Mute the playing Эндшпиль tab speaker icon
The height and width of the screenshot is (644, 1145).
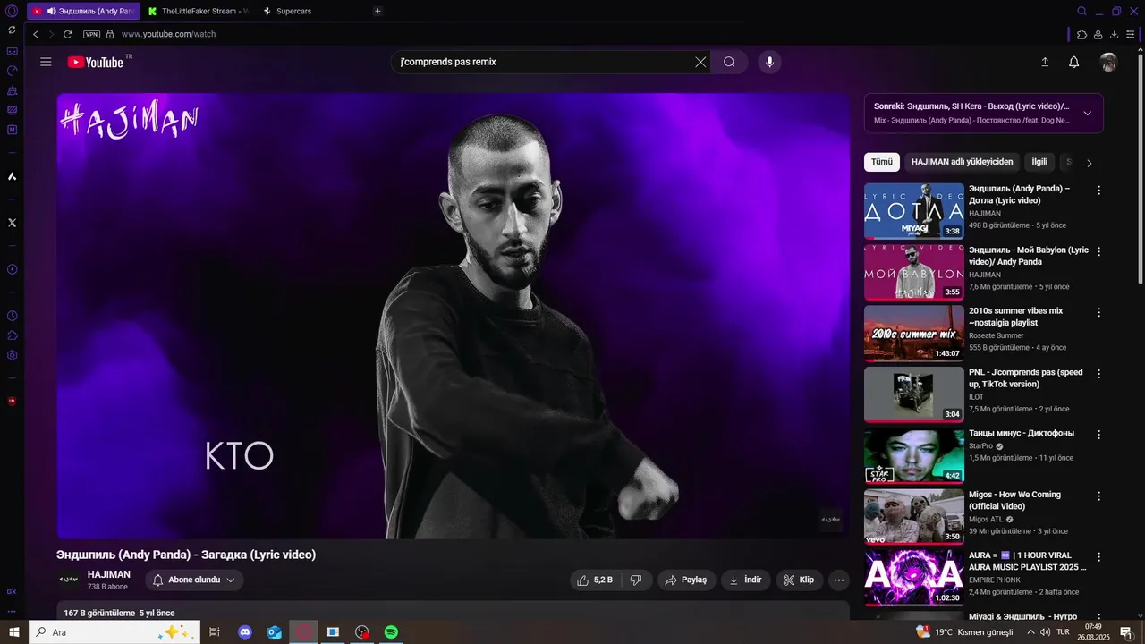pyautogui.click(x=51, y=11)
